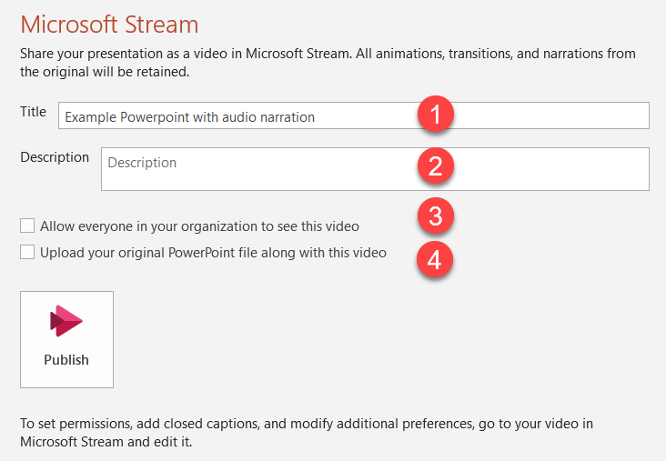
Task: Publish the presentation to Microsoft Stream
Action: point(66,339)
